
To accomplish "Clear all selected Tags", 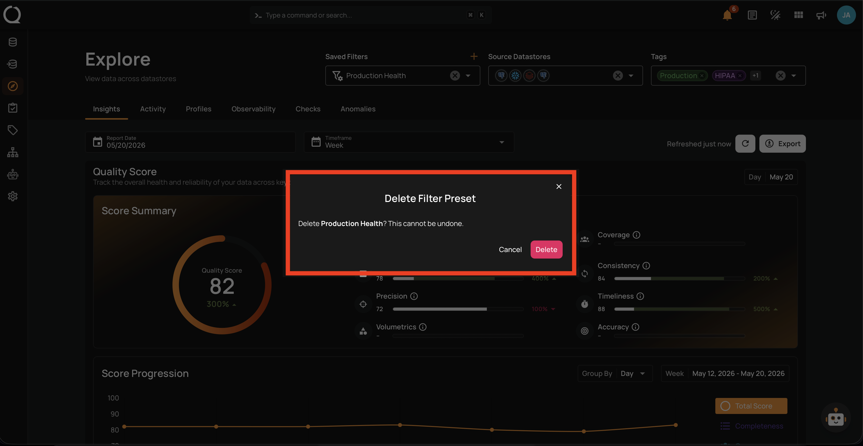I will pyautogui.click(x=780, y=76).
